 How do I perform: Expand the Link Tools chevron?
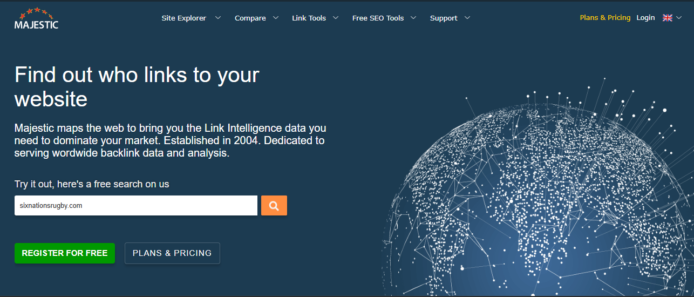tap(336, 18)
